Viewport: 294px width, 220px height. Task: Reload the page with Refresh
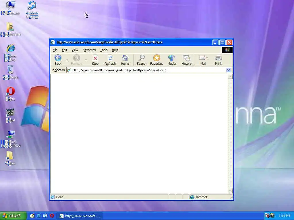pos(110,60)
